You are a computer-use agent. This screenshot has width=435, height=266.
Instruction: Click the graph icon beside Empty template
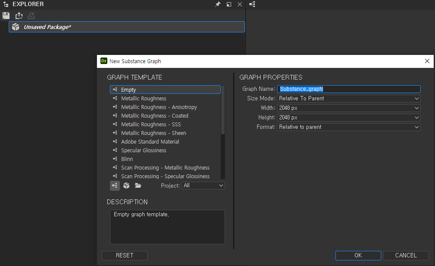(x=115, y=90)
